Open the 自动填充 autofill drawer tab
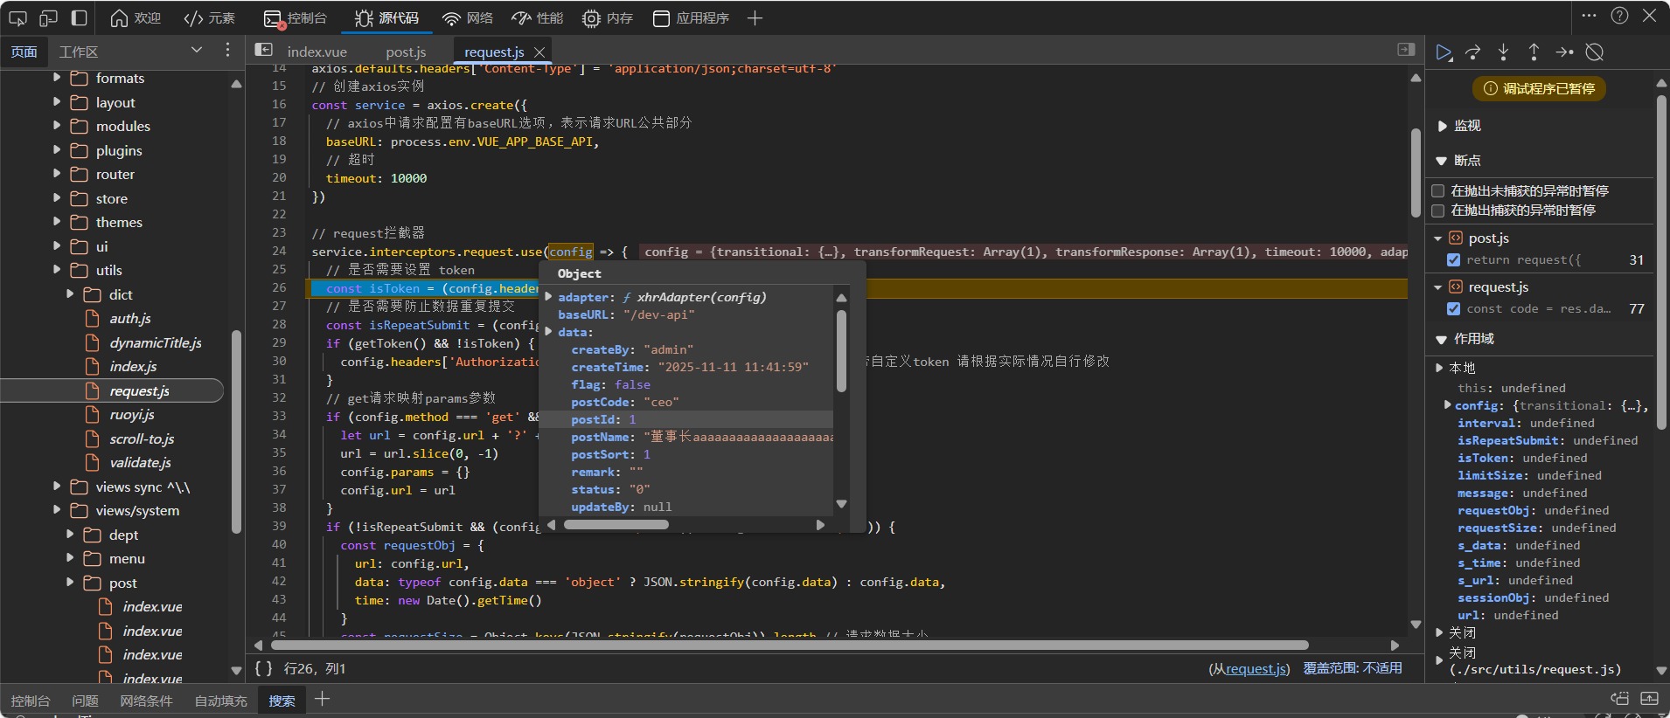Image resolution: width=1670 pixels, height=718 pixels. click(220, 701)
